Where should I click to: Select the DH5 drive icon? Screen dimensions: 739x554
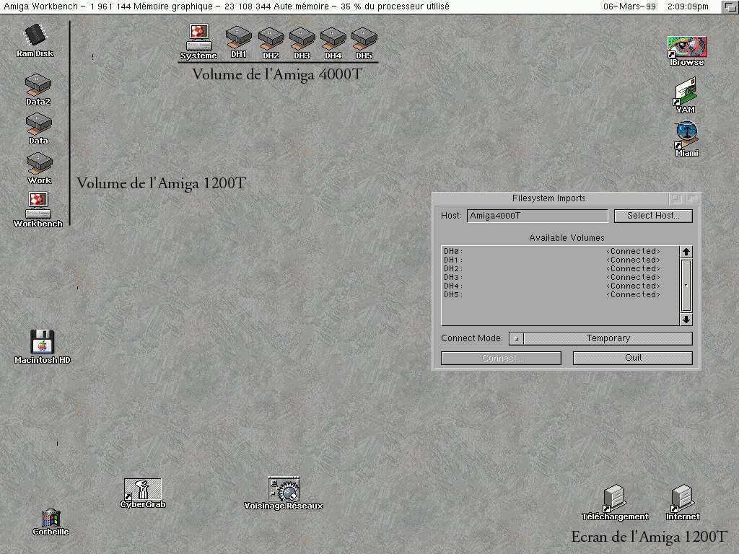pos(364,43)
